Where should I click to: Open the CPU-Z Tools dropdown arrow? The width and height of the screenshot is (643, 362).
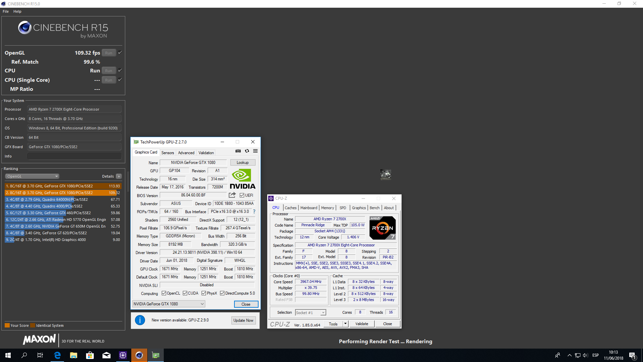pyautogui.click(x=346, y=324)
